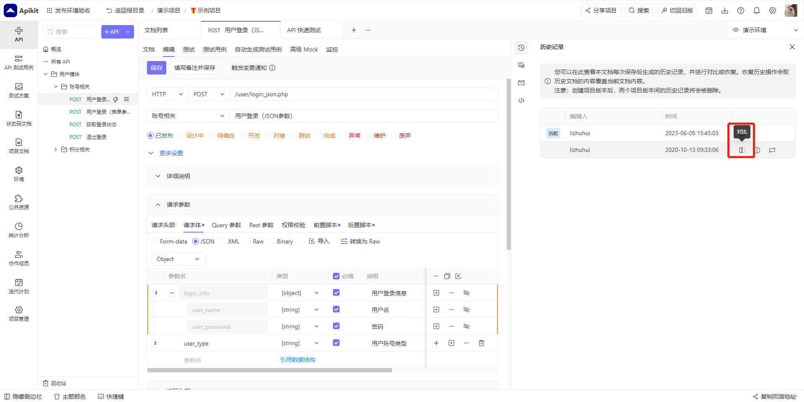Open the help question mark icon

pos(741,10)
